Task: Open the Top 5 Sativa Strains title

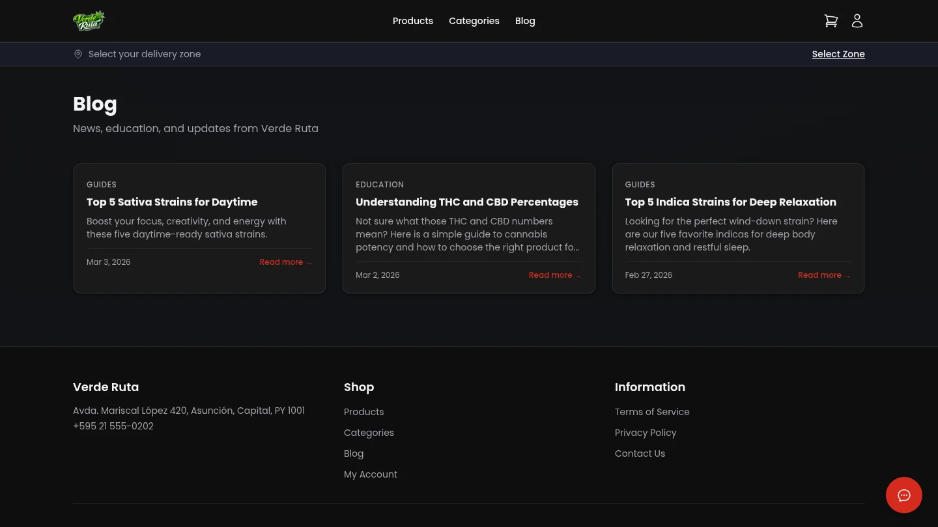Action: coord(172,202)
